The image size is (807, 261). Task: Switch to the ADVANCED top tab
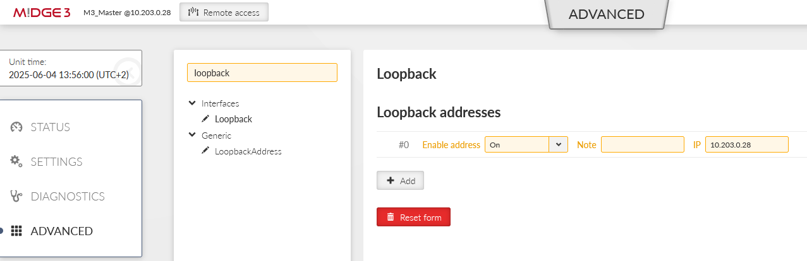607,14
